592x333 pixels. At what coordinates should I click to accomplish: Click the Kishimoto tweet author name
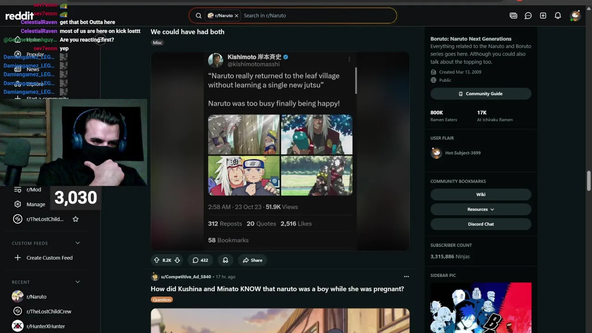254,57
